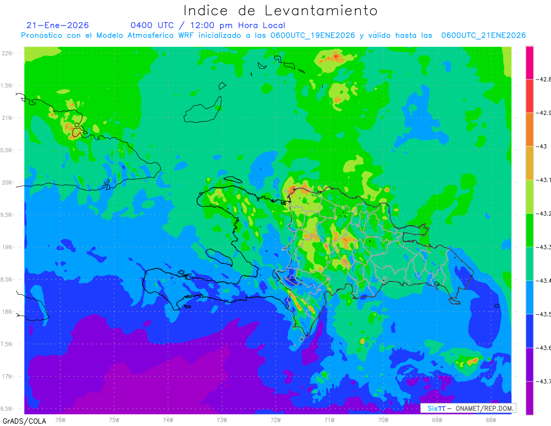This screenshot has height=426, width=551.
Task: Click the '18N' latitude label
Action: point(8,312)
